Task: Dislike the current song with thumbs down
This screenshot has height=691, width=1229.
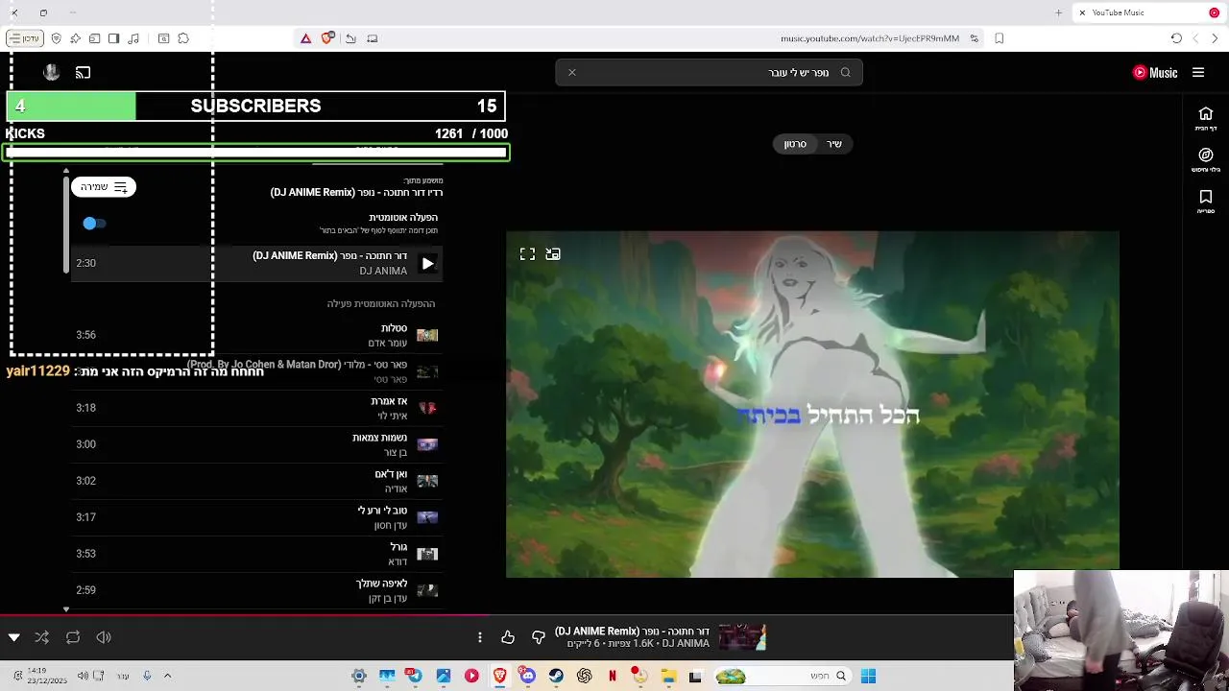Action: pos(539,637)
